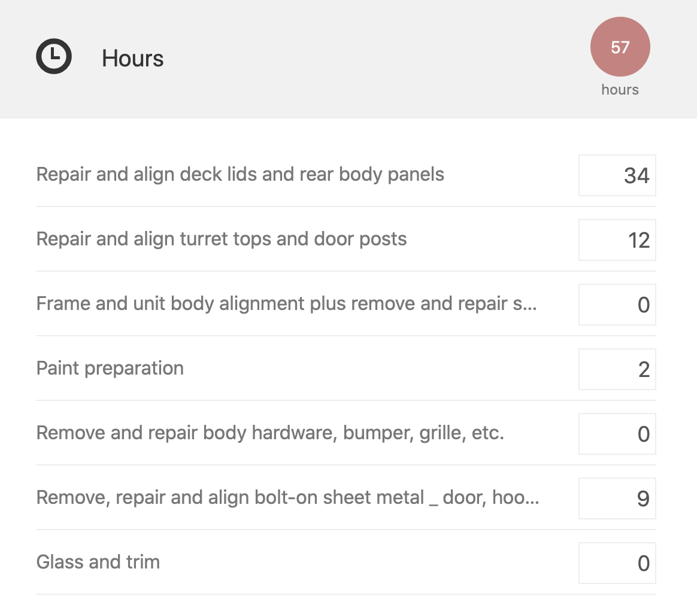Image resolution: width=697 pixels, height=602 pixels.
Task: Focus the Paint preparation hours field
Action: click(x=617, y=369)
